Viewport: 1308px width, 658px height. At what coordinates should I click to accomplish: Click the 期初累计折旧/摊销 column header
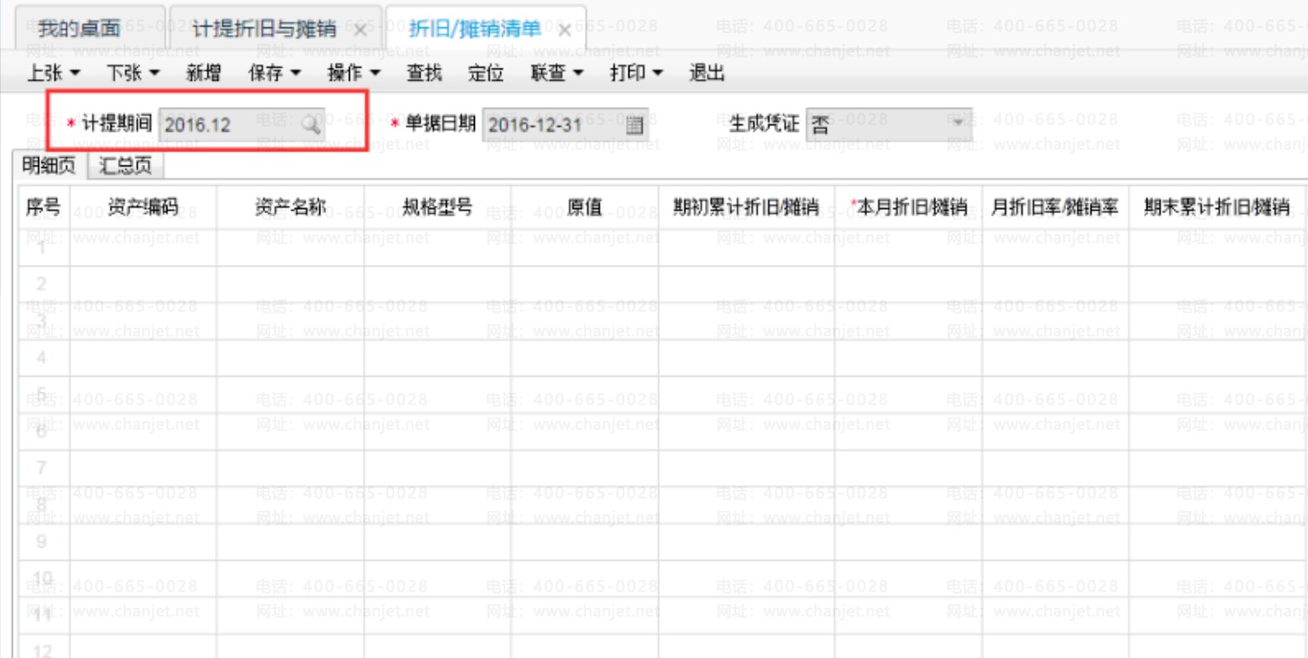coord(746,207)
